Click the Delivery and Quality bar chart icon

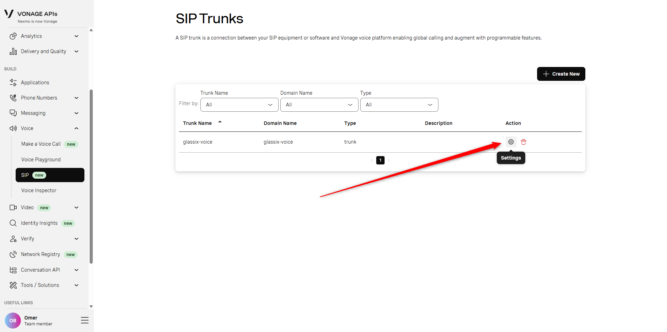pos(13,51)
